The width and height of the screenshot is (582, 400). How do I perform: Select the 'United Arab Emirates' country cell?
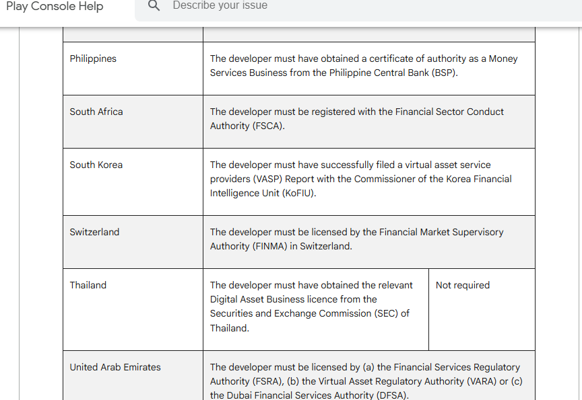pos(133,375)
